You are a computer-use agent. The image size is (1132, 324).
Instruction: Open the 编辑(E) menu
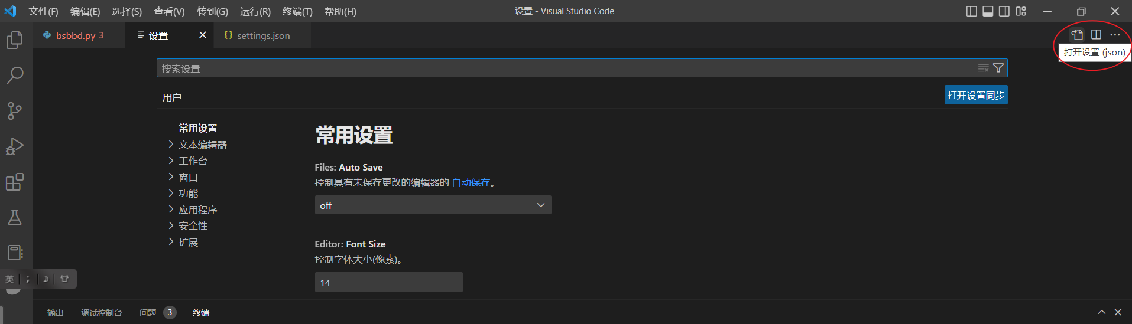click(85, 11)
